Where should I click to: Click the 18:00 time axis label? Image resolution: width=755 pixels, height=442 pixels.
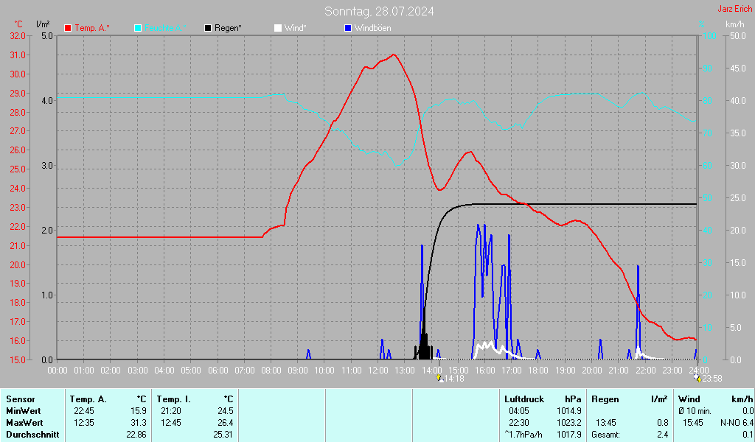(538, 371)
